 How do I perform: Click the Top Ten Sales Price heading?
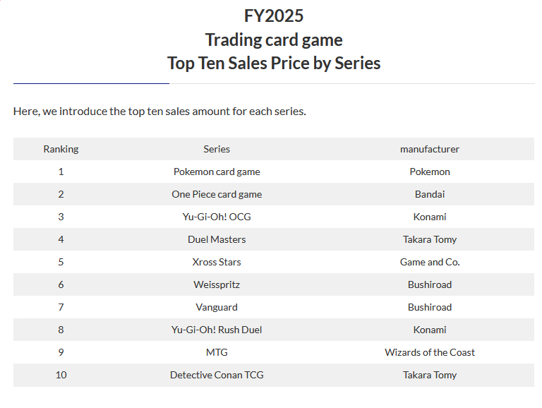coord(274,64)
